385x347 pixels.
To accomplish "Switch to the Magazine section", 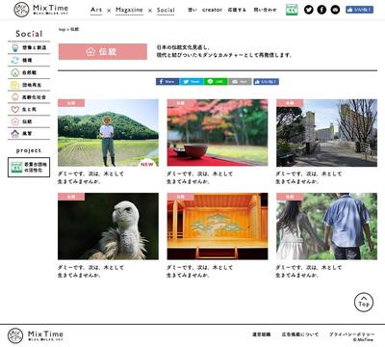I will (129, 11).
